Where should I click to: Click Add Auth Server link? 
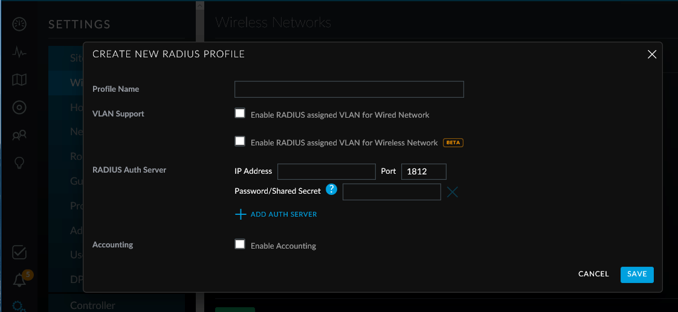(x=276, y=214)
